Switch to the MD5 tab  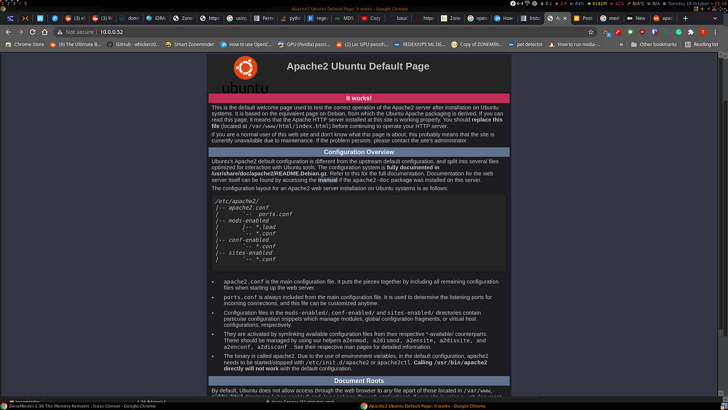click(x=344, y=18)
